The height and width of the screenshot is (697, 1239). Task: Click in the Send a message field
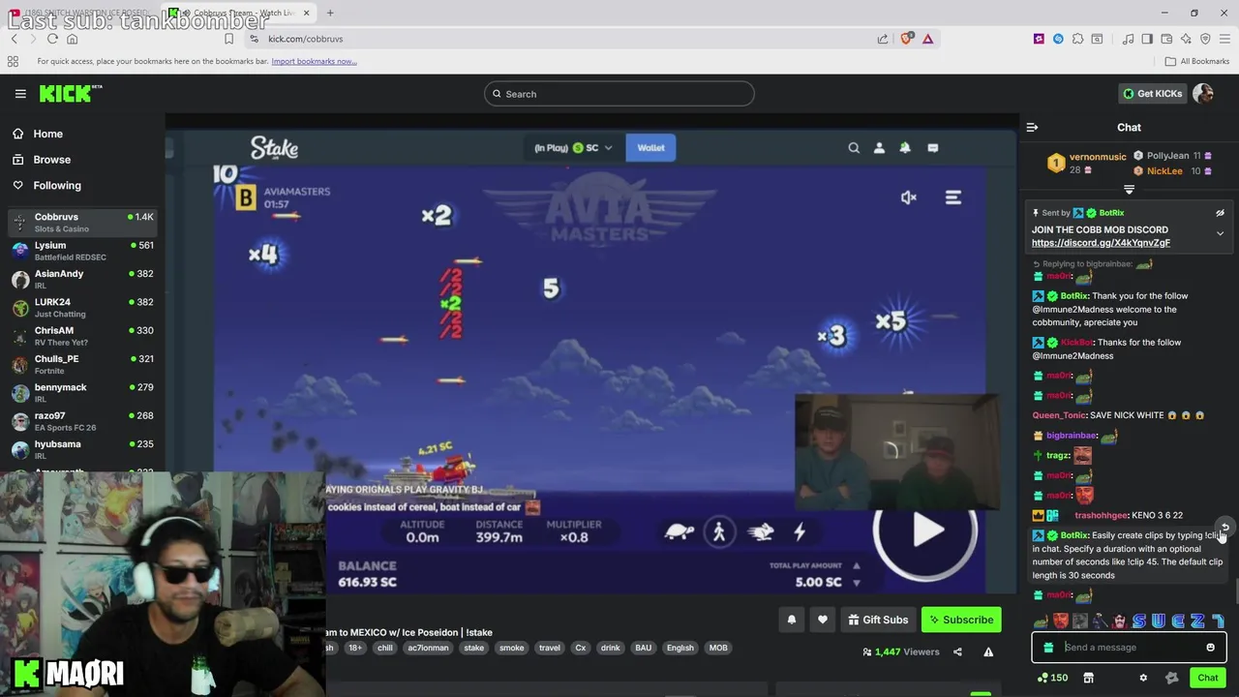point(1129,648)
